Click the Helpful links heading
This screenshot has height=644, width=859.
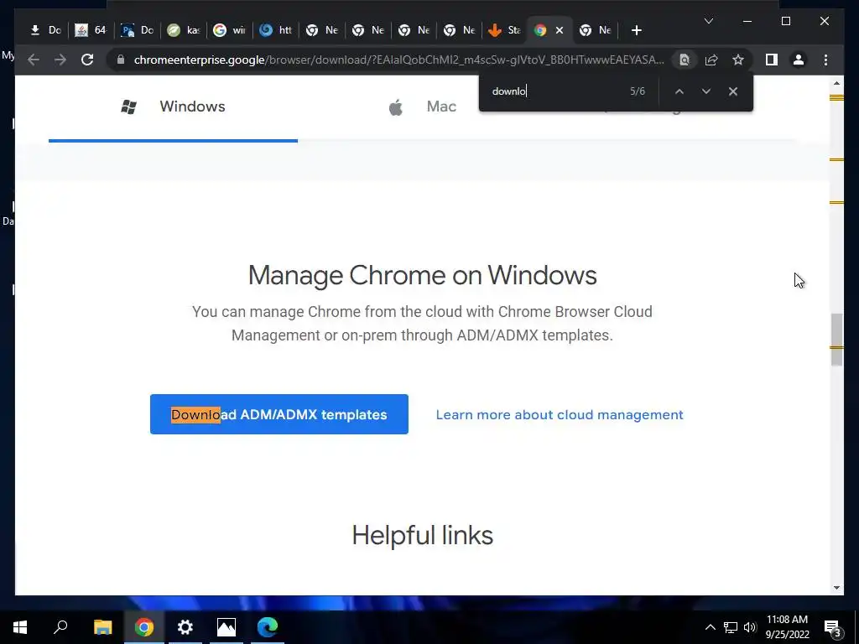pyautogui.click(x=423, y=535)
